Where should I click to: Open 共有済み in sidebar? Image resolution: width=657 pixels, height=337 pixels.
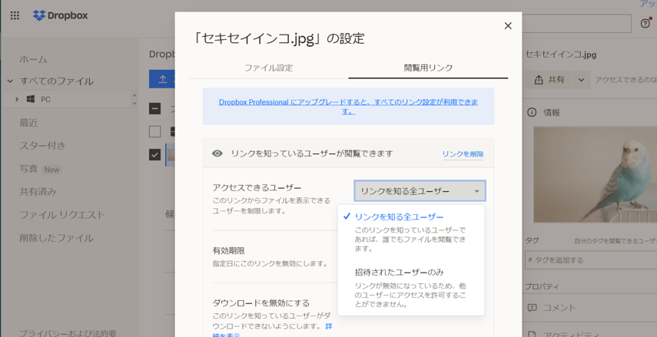pos(38,192)
